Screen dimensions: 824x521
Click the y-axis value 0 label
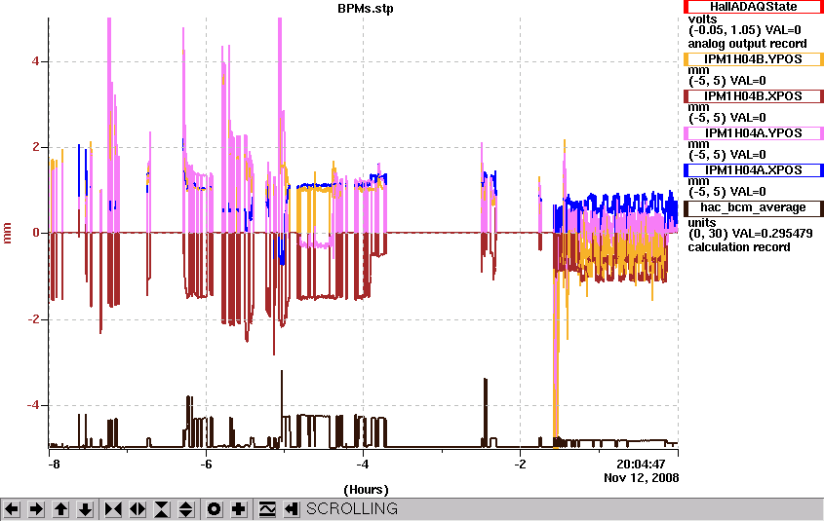[36, 233]
